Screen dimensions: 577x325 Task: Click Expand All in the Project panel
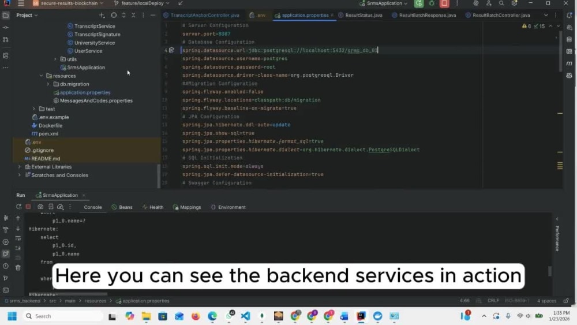click(123, 16)
